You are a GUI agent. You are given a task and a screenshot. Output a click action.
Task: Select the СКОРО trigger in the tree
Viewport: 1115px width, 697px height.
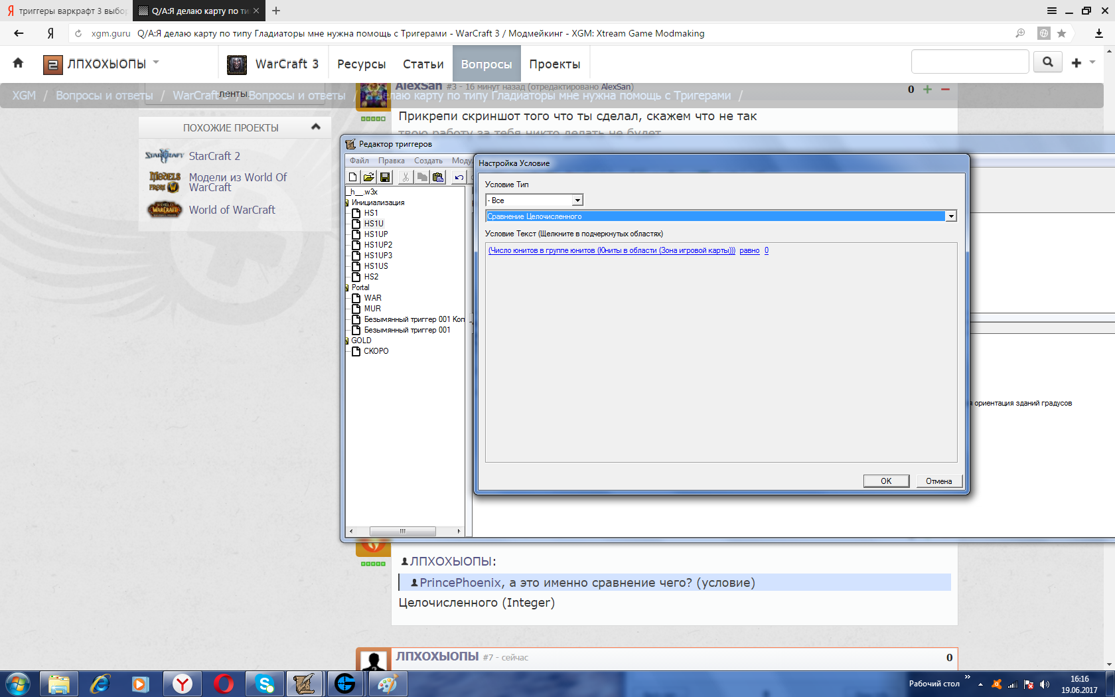(376, 351)
